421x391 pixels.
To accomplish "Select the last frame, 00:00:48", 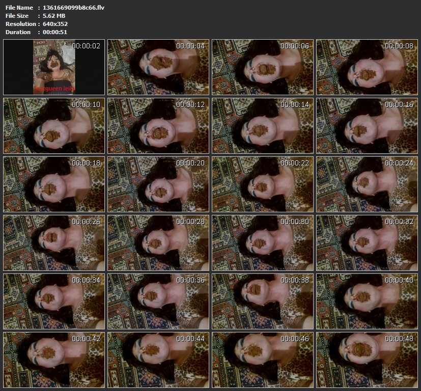I will (x=367, y=360).
